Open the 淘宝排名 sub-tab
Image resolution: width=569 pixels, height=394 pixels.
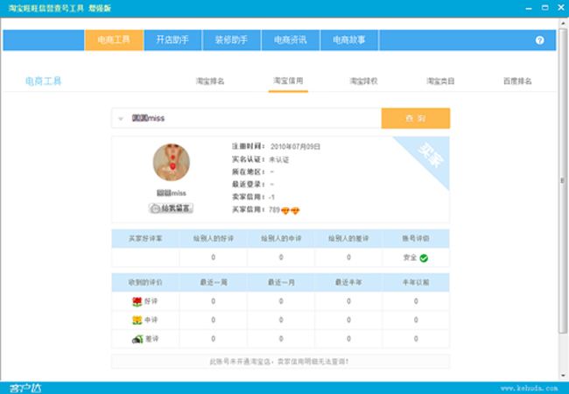210,81
